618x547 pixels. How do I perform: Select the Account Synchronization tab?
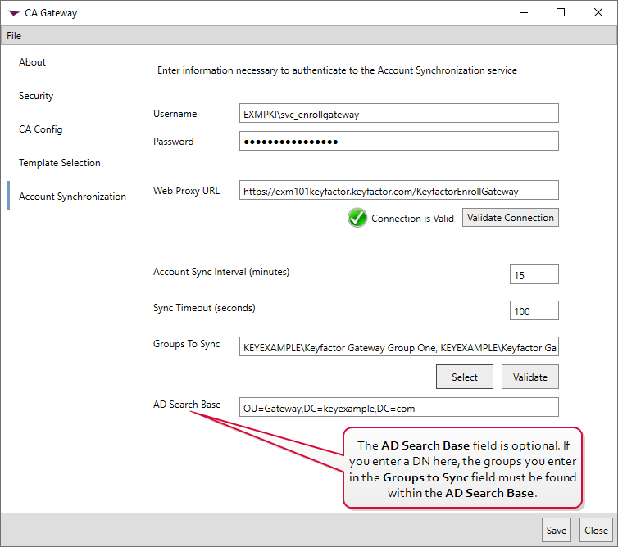pyautogui.click(x=72, y=197)
